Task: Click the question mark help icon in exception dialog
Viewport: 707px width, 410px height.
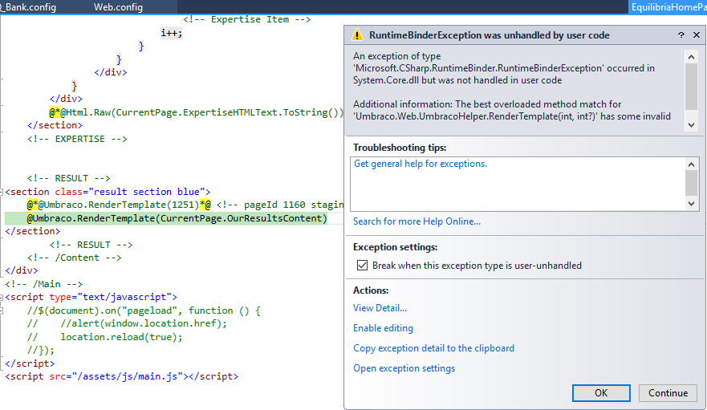Action: [681, 35]
